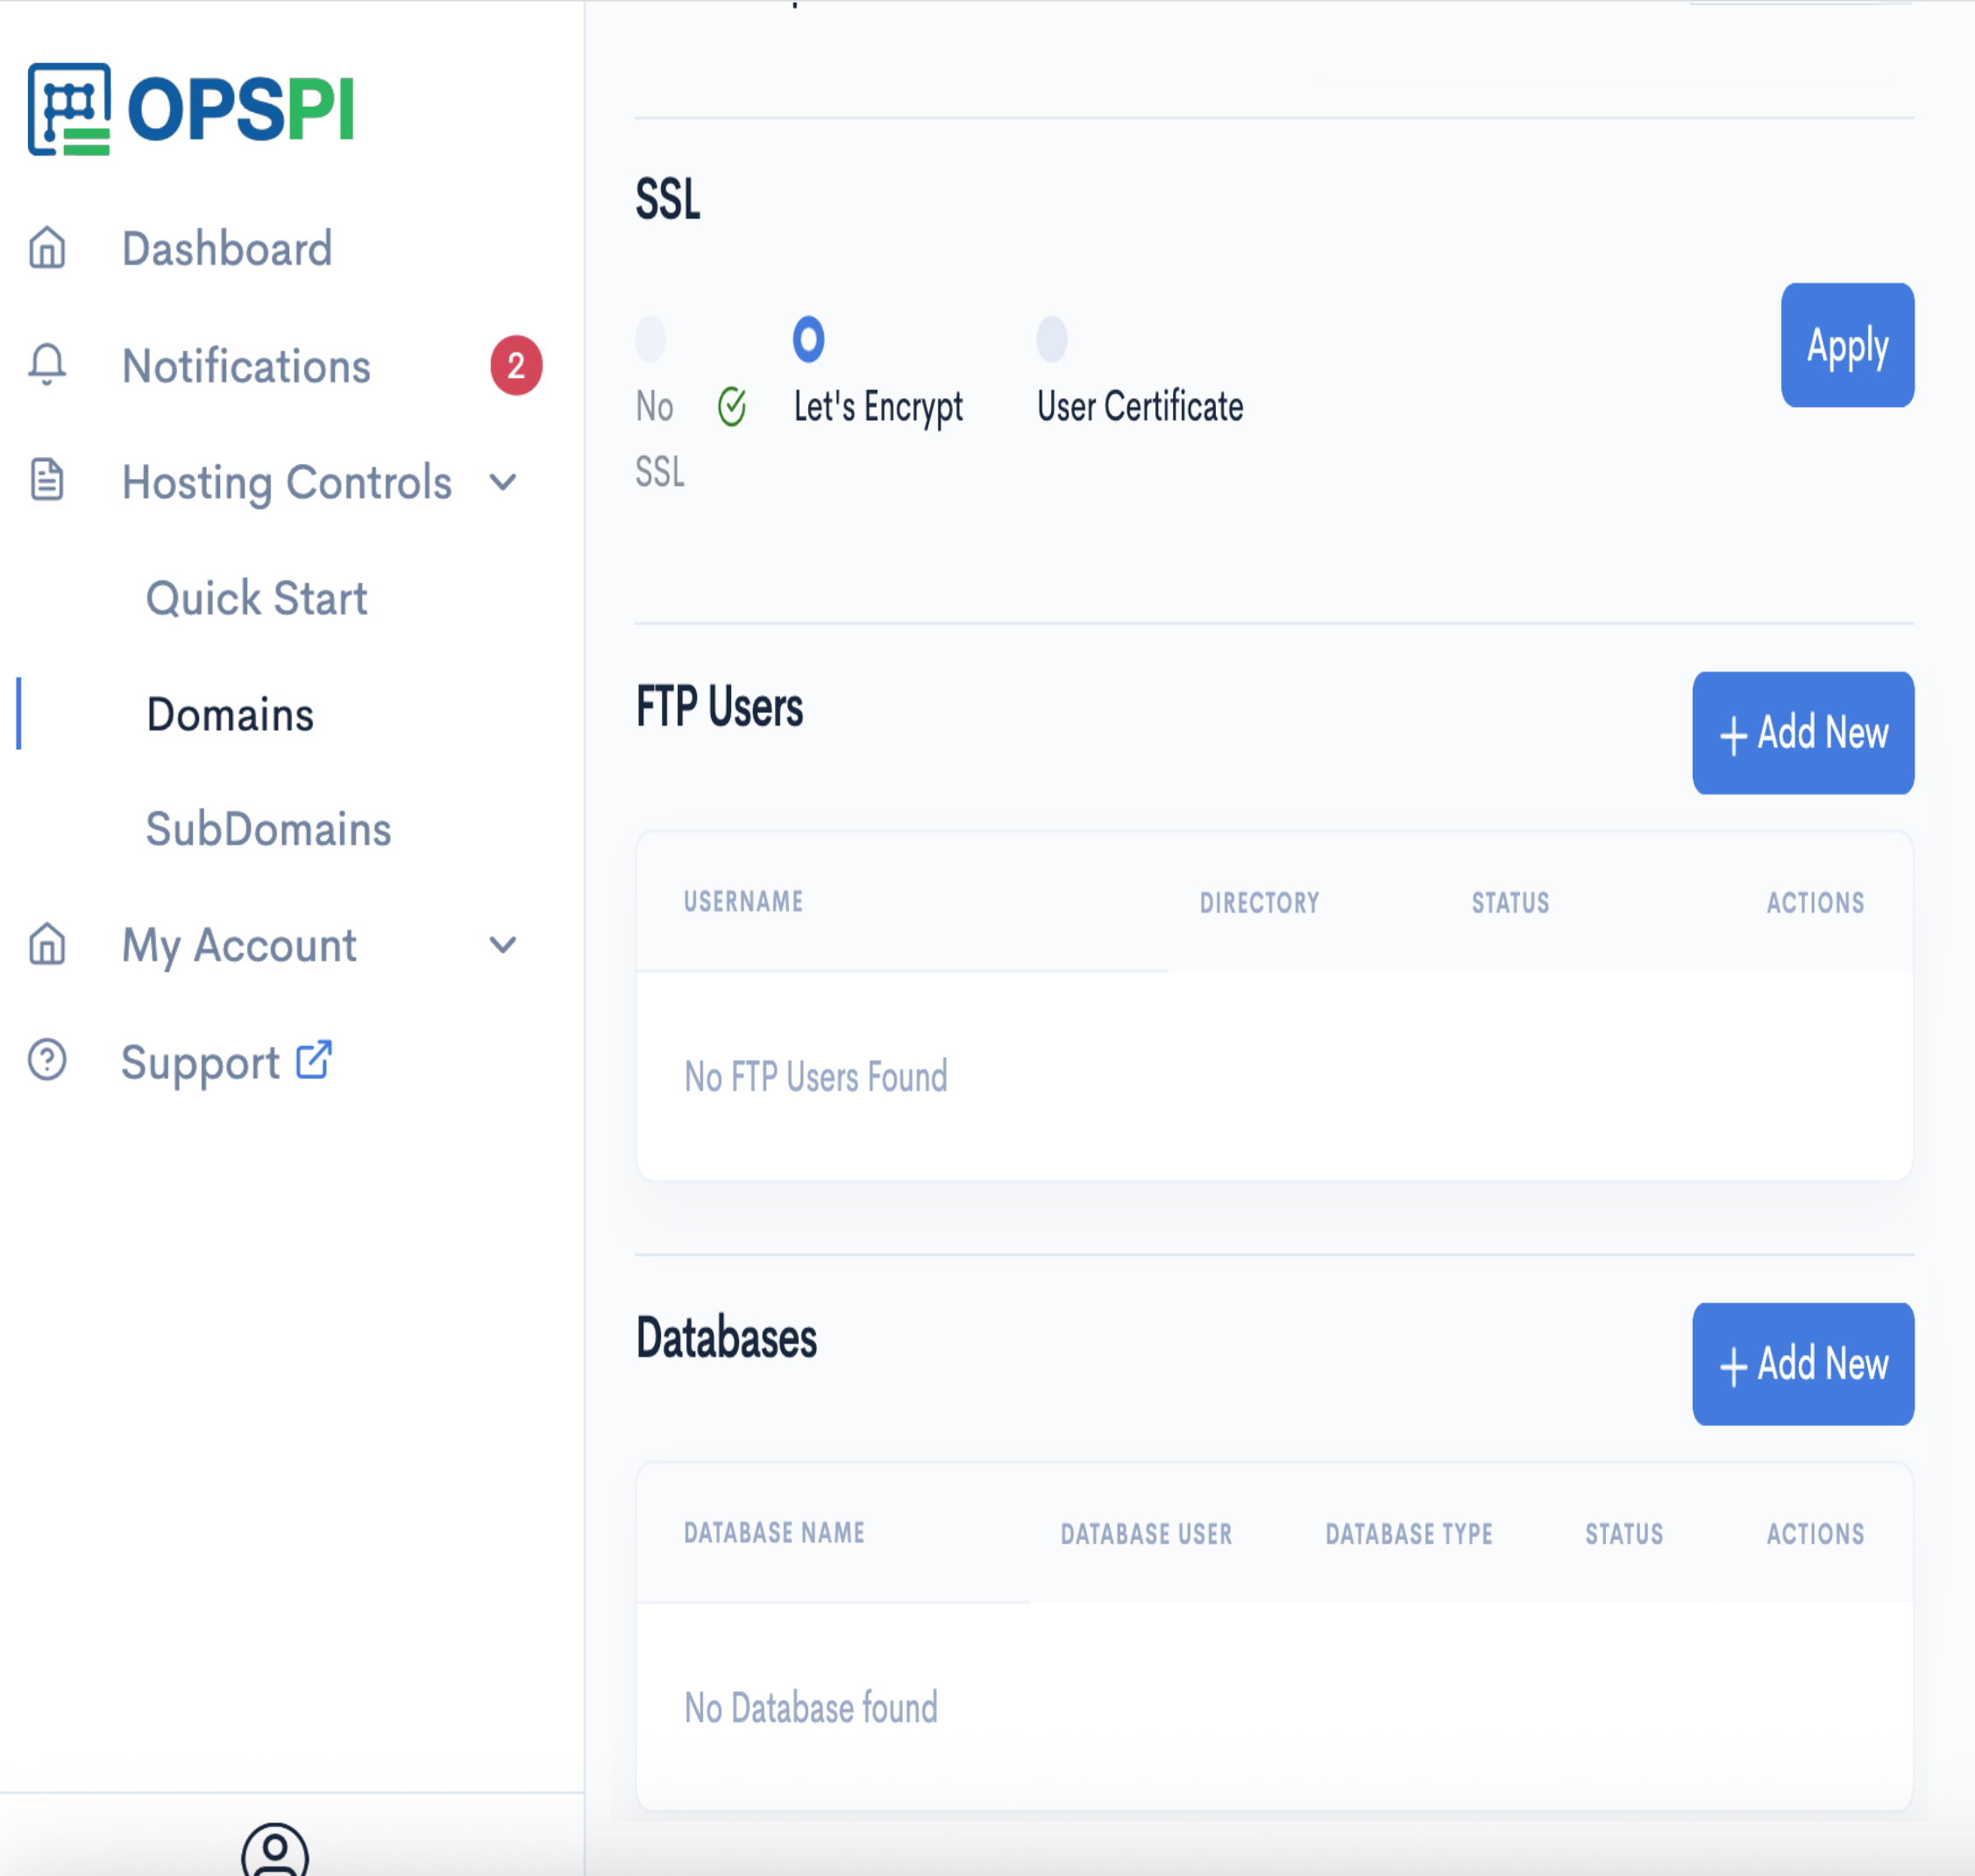This screenshot has height=1876, width=1975.
Task: Click the Dashboard home icon
Action: coord(47,248)
